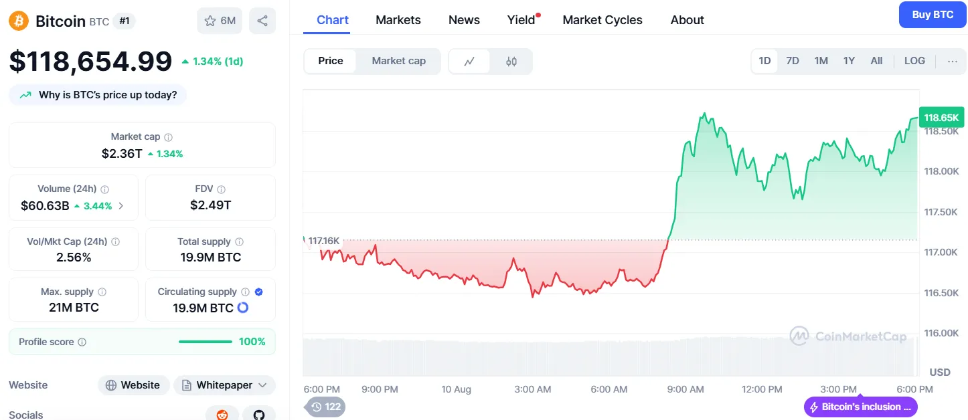Screen dimensions: 968x420
Task: Click the circulating supply donut icon
Action: 243,308
